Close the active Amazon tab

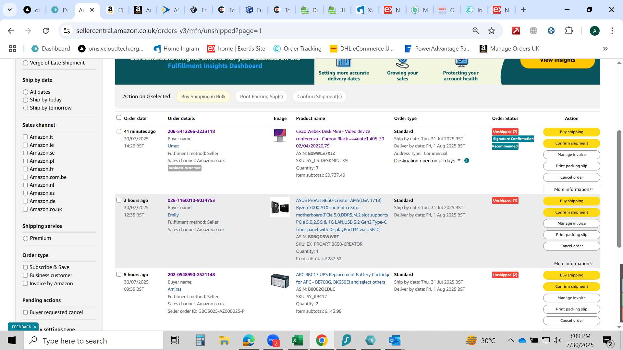coord(92,10)
